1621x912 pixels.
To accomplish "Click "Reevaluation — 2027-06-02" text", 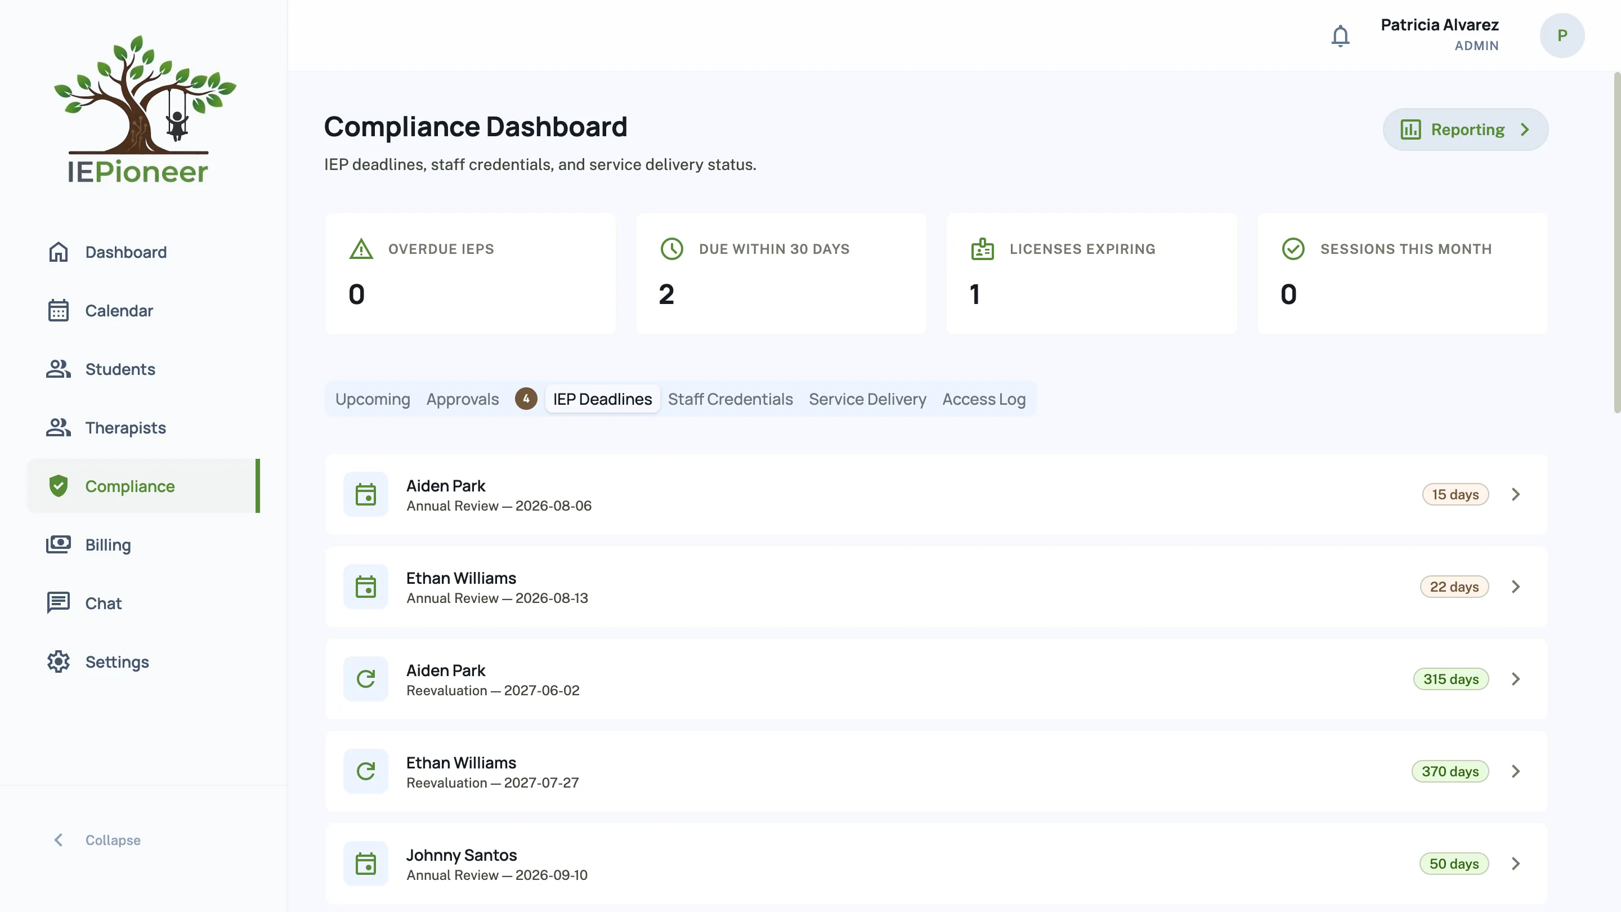I will point(492,690).
